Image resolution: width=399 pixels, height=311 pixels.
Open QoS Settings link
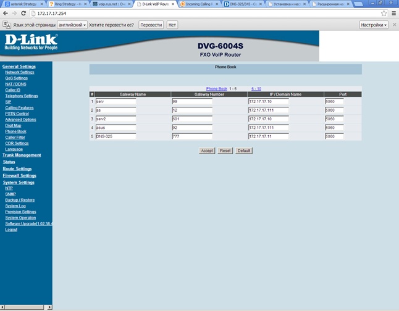[16, 78]
